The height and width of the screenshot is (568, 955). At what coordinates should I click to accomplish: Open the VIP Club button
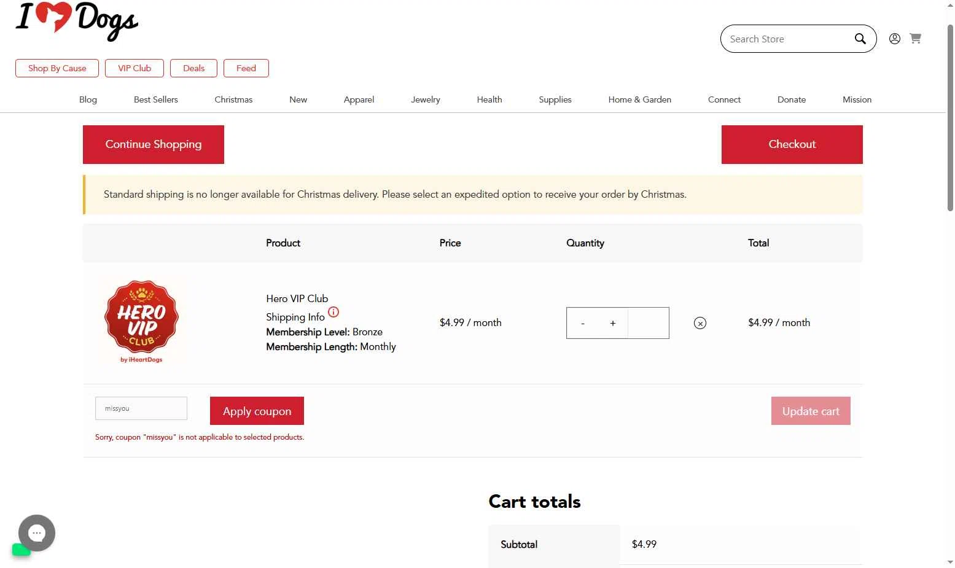[134, 68]
